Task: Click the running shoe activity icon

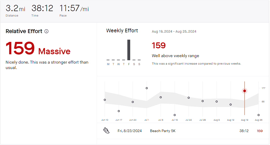Action: [106, 131]
